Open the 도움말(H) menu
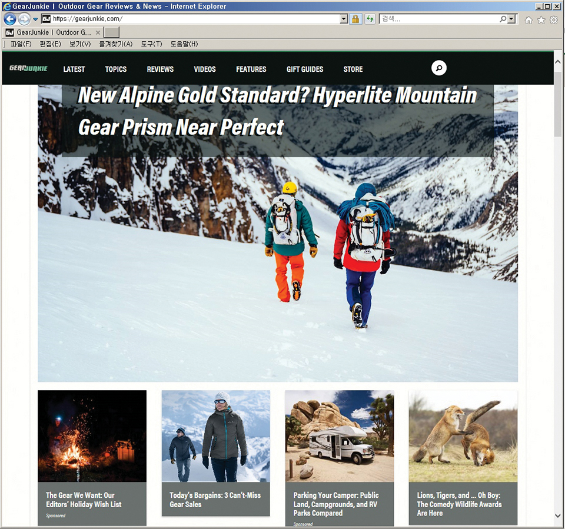565x529 pixels. [x=184, y=44]
